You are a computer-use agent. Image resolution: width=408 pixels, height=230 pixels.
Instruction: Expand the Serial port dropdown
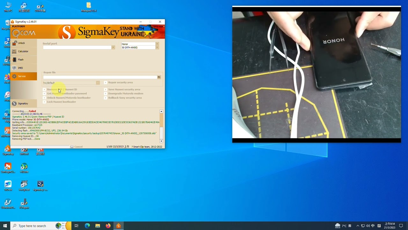(113, 48)
